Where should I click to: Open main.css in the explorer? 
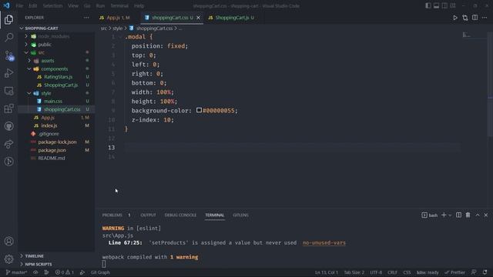pyautogui.click(x=53, y=102)
